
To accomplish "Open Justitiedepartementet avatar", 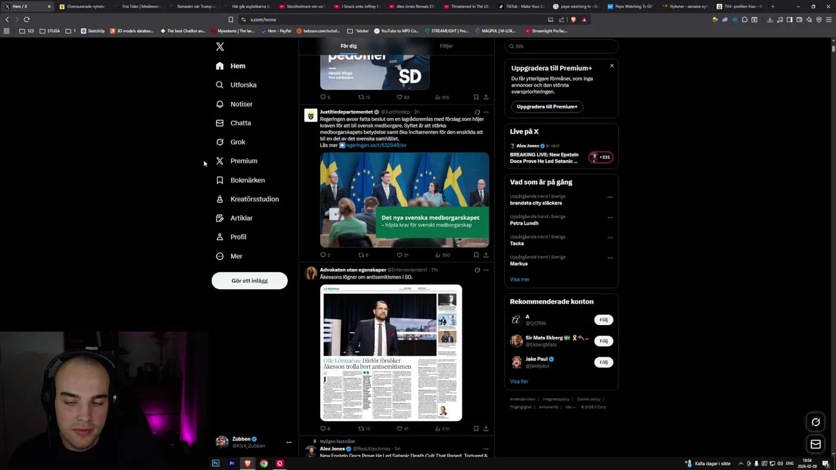I will (311, 116).
